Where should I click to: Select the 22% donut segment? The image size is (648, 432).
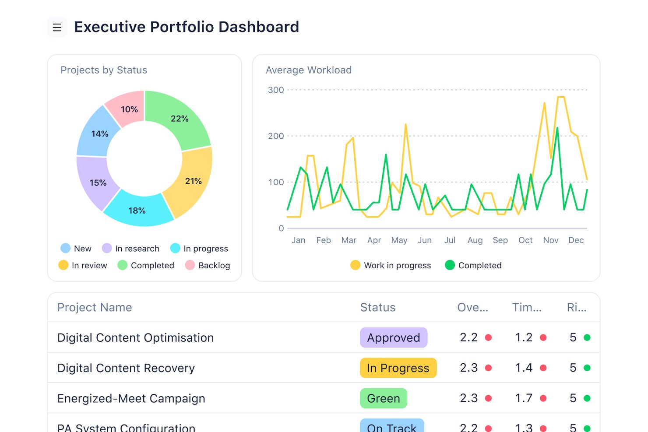pos(180,118)
